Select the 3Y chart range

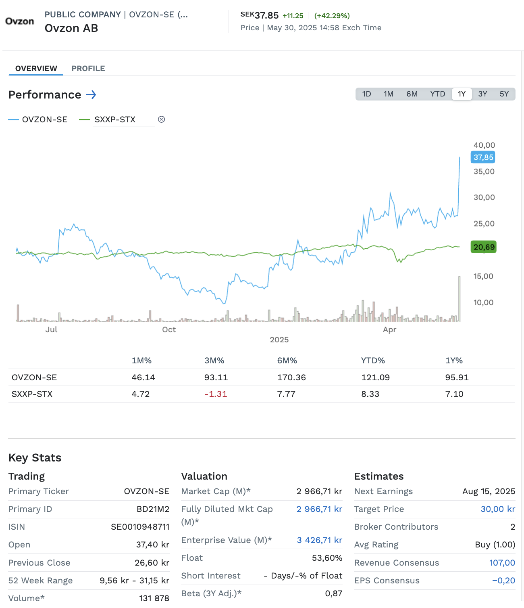(x=483, y=94)
